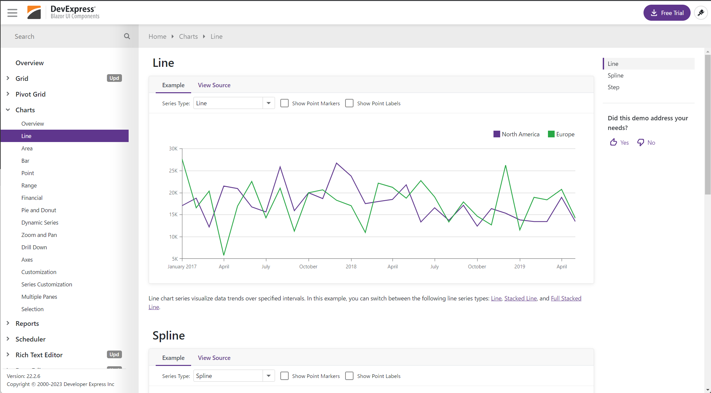
Task: Expand the Grid tree section
Action: [x=8, y=78]
